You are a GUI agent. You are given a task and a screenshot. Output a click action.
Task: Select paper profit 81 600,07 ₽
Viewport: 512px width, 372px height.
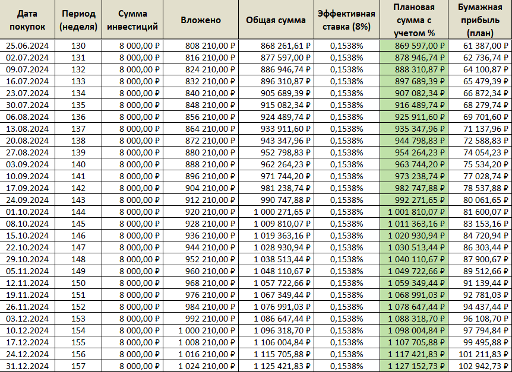pos(480,212)
